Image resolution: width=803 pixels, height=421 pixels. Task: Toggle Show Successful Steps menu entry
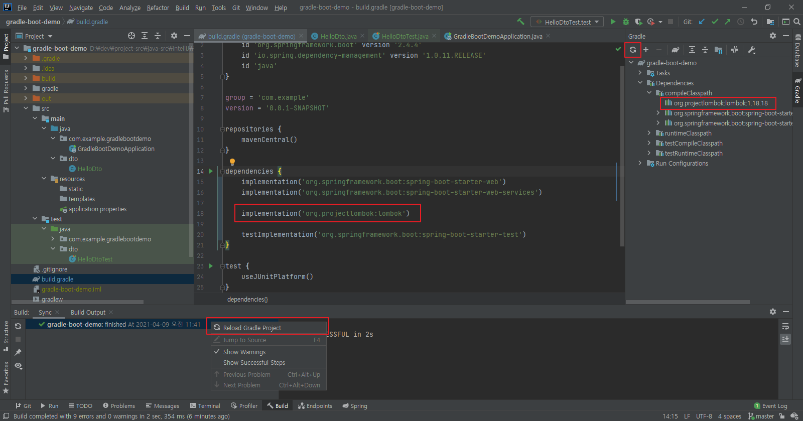pyautogui.click(x=269, y=362)
